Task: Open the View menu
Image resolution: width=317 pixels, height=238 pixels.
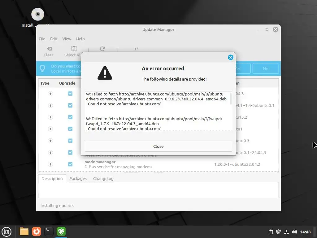Action: point(67,39)
